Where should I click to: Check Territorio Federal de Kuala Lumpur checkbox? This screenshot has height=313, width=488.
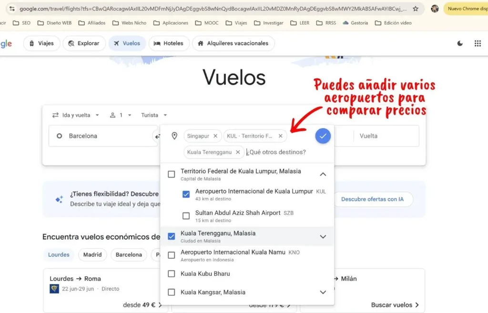(171, 174)
